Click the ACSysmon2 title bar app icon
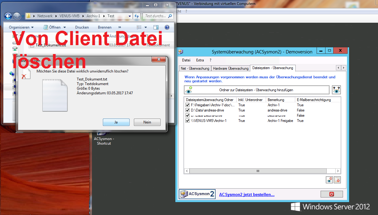The height and width of the screenshot is (215, 378). click(181, 52)
